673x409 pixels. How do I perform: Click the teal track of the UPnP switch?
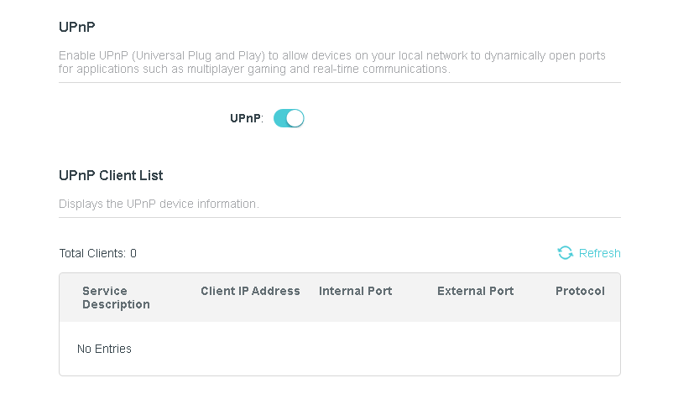tap(280, 118)
